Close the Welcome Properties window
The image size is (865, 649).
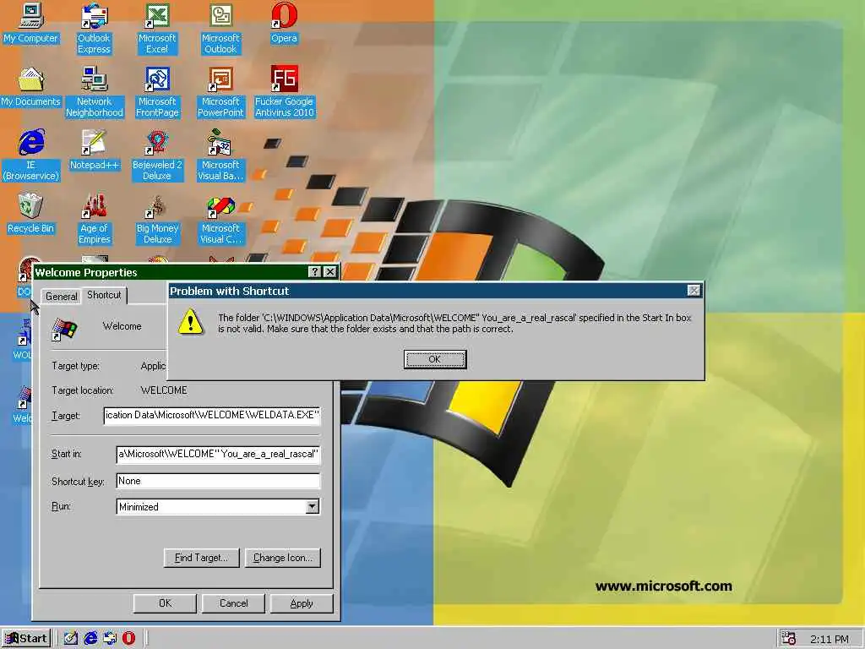coord(330,271)
